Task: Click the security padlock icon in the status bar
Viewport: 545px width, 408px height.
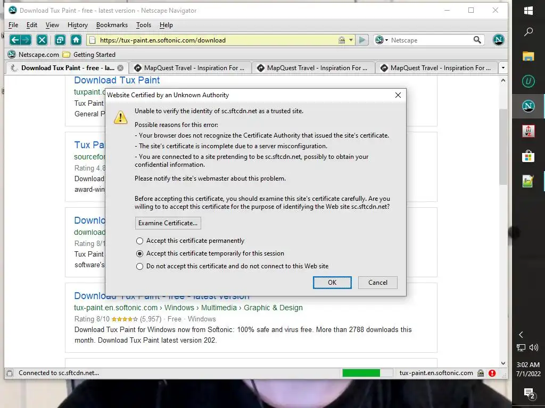Action: [481, 373]
